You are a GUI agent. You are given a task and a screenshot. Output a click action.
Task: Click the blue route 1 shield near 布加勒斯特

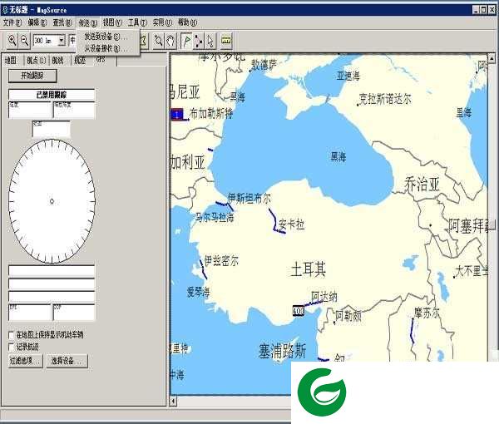(x=177, y=115)
